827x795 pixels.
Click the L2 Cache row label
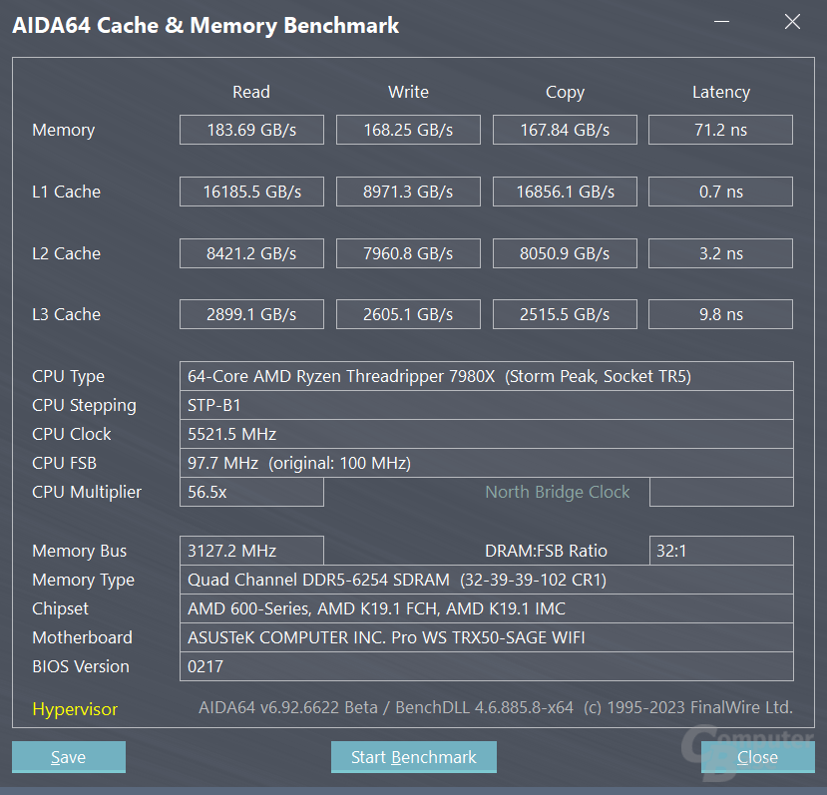(x=67, y=253)
